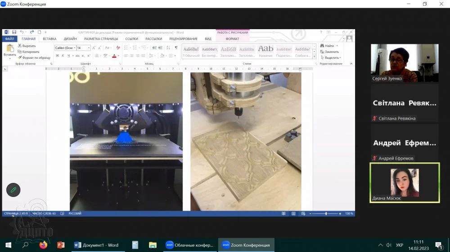
Task: Click the numbered list icon
Action: pyautogui.click(x=135, y=48)
